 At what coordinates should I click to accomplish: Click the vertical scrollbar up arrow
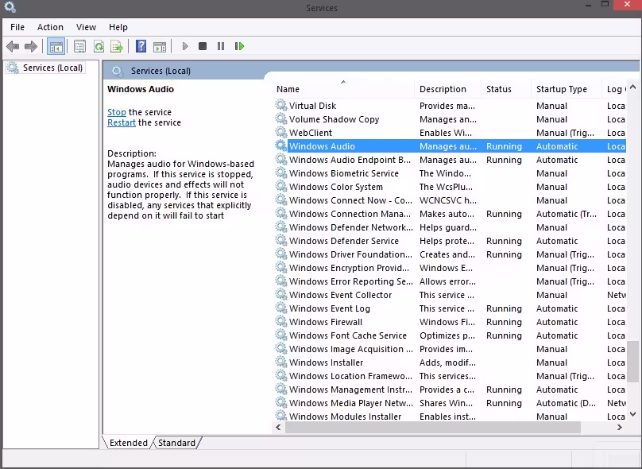[632, 87]
